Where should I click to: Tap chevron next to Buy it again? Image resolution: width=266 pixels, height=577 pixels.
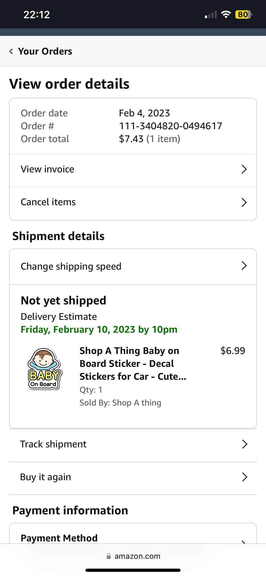tap(244, 477)
